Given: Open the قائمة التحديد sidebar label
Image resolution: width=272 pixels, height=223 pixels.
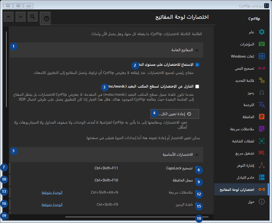Looking at the screenshot, I should coord(244,81).
